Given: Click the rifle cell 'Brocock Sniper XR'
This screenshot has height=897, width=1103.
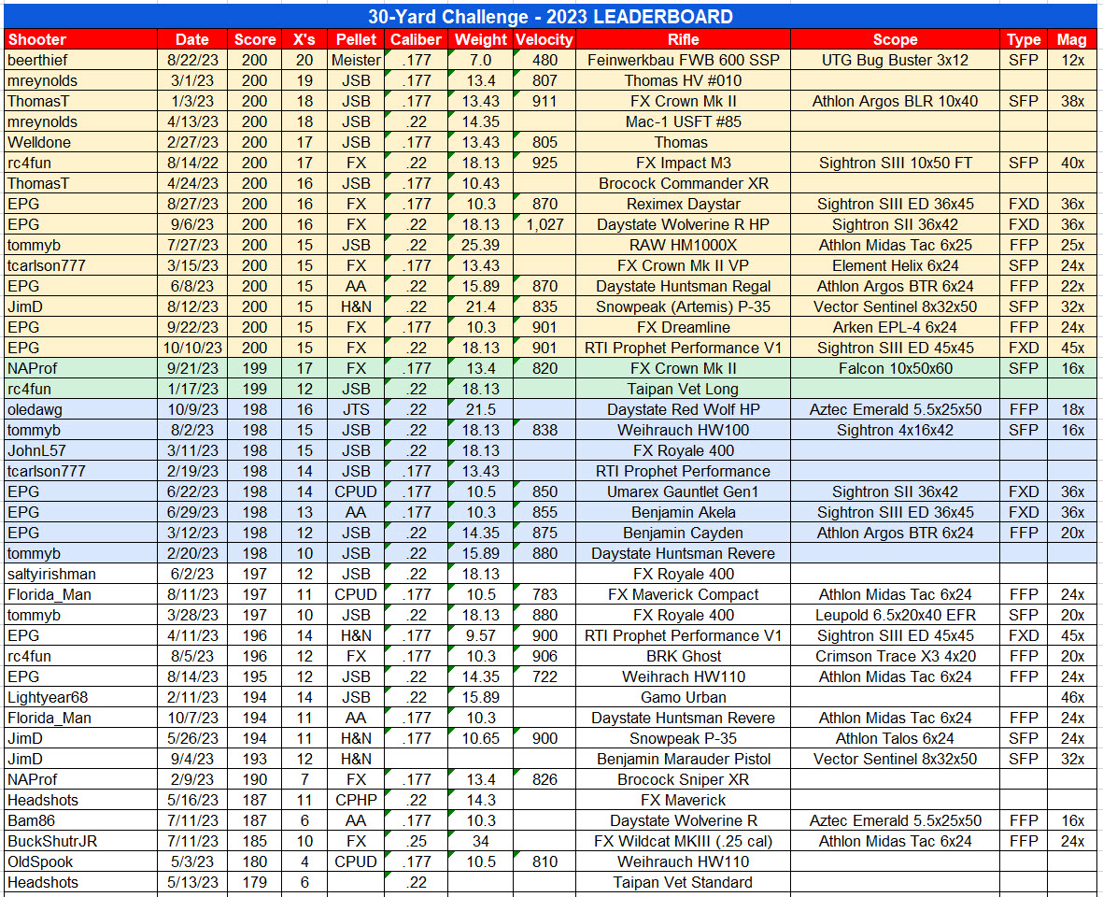Looking at the screenshot, I should tap(683, 779).
